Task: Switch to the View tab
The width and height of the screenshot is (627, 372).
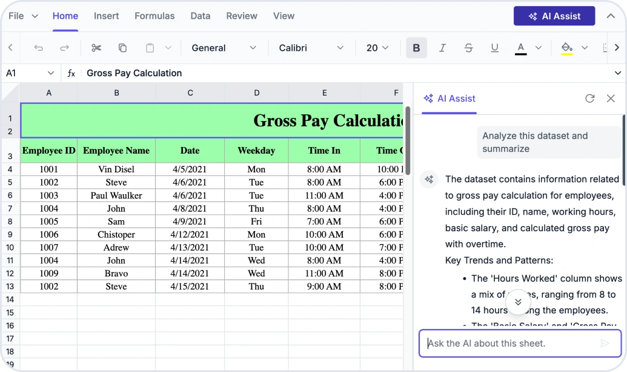Action: coord(284,16)
